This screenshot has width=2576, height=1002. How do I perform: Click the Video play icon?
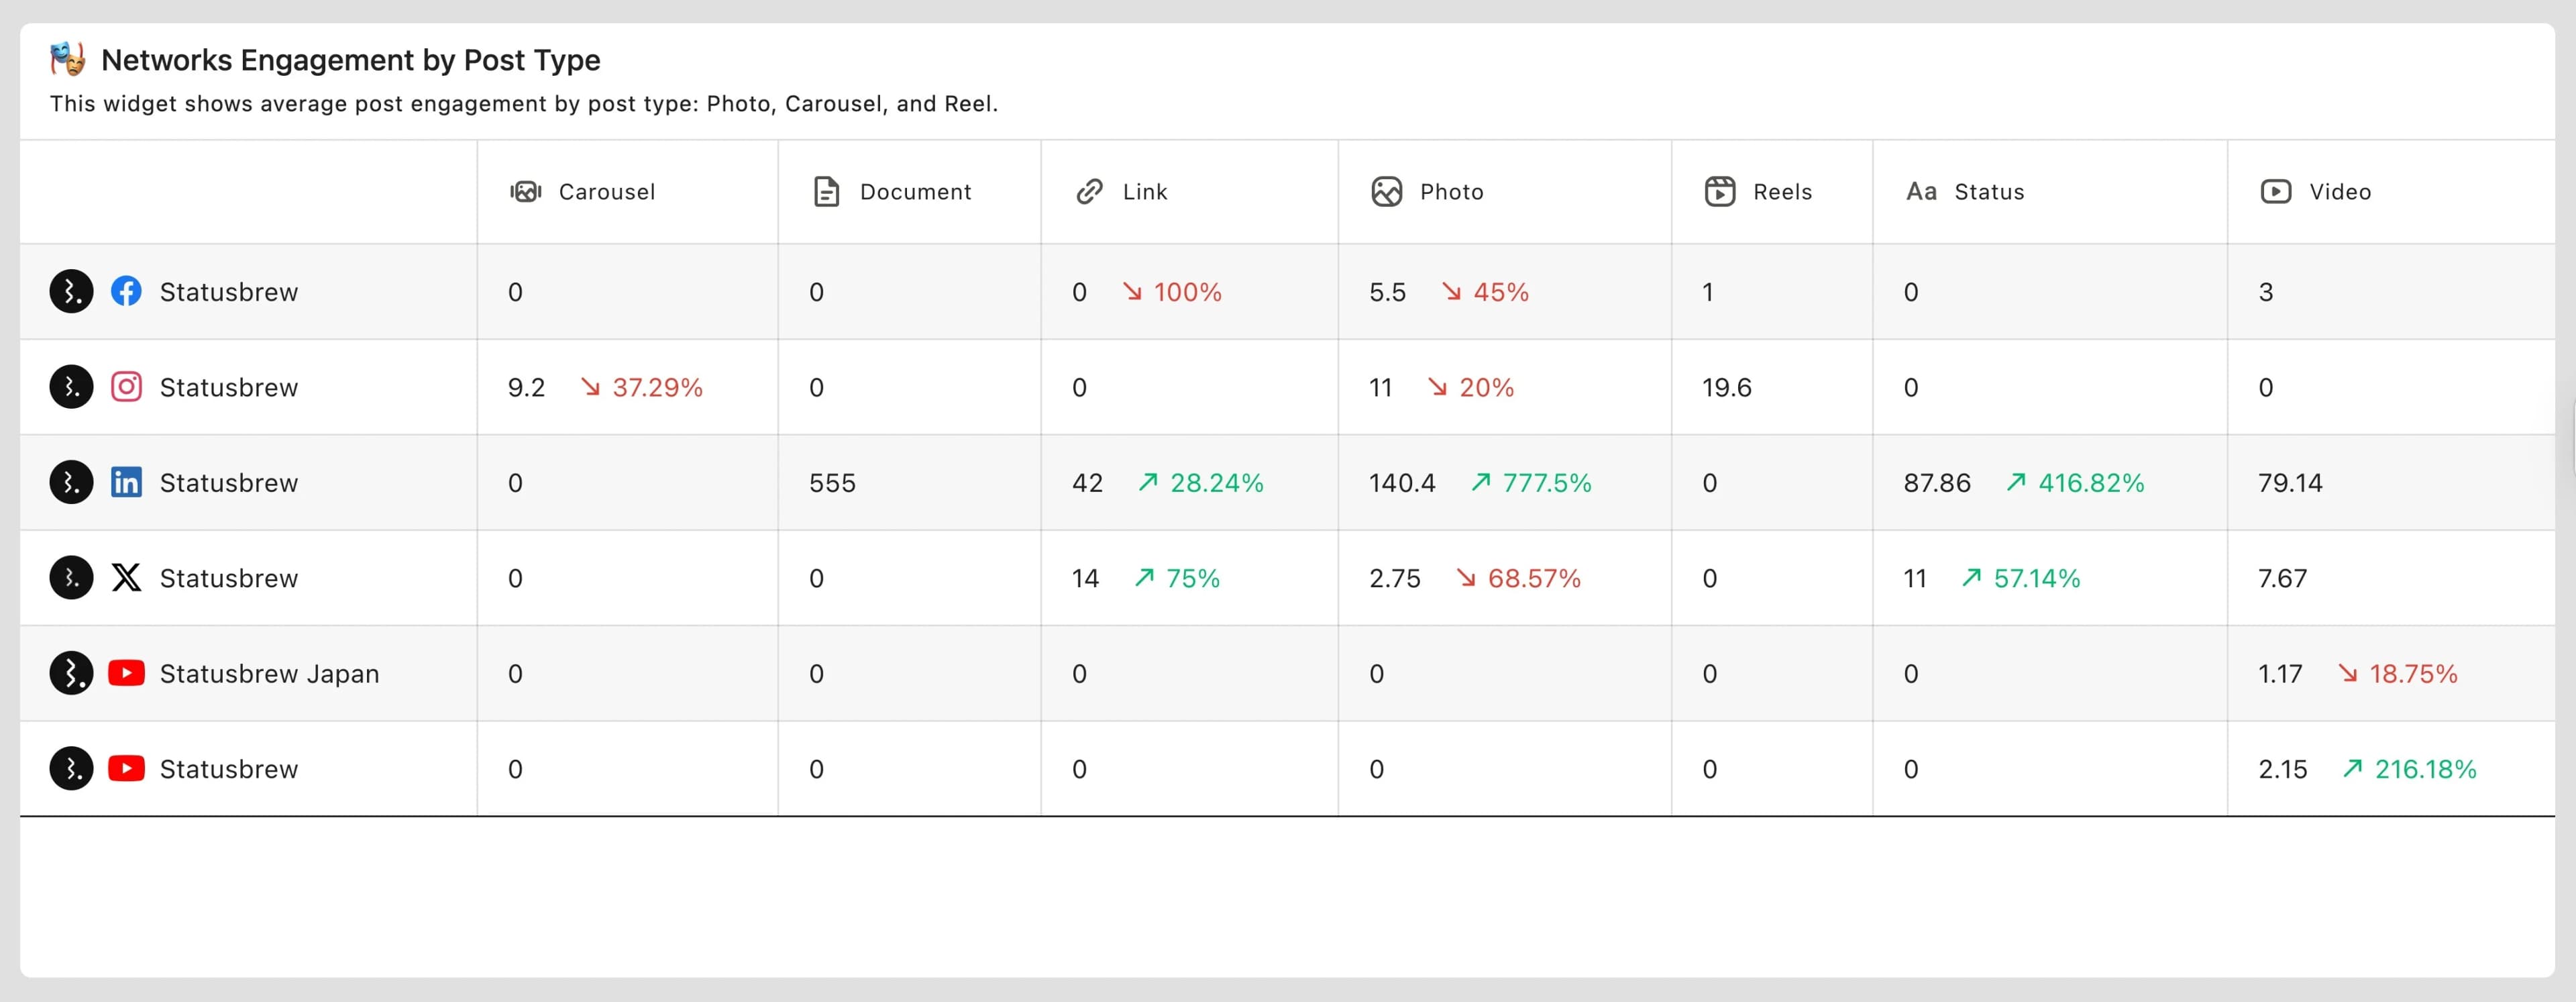coord(2275,191)
